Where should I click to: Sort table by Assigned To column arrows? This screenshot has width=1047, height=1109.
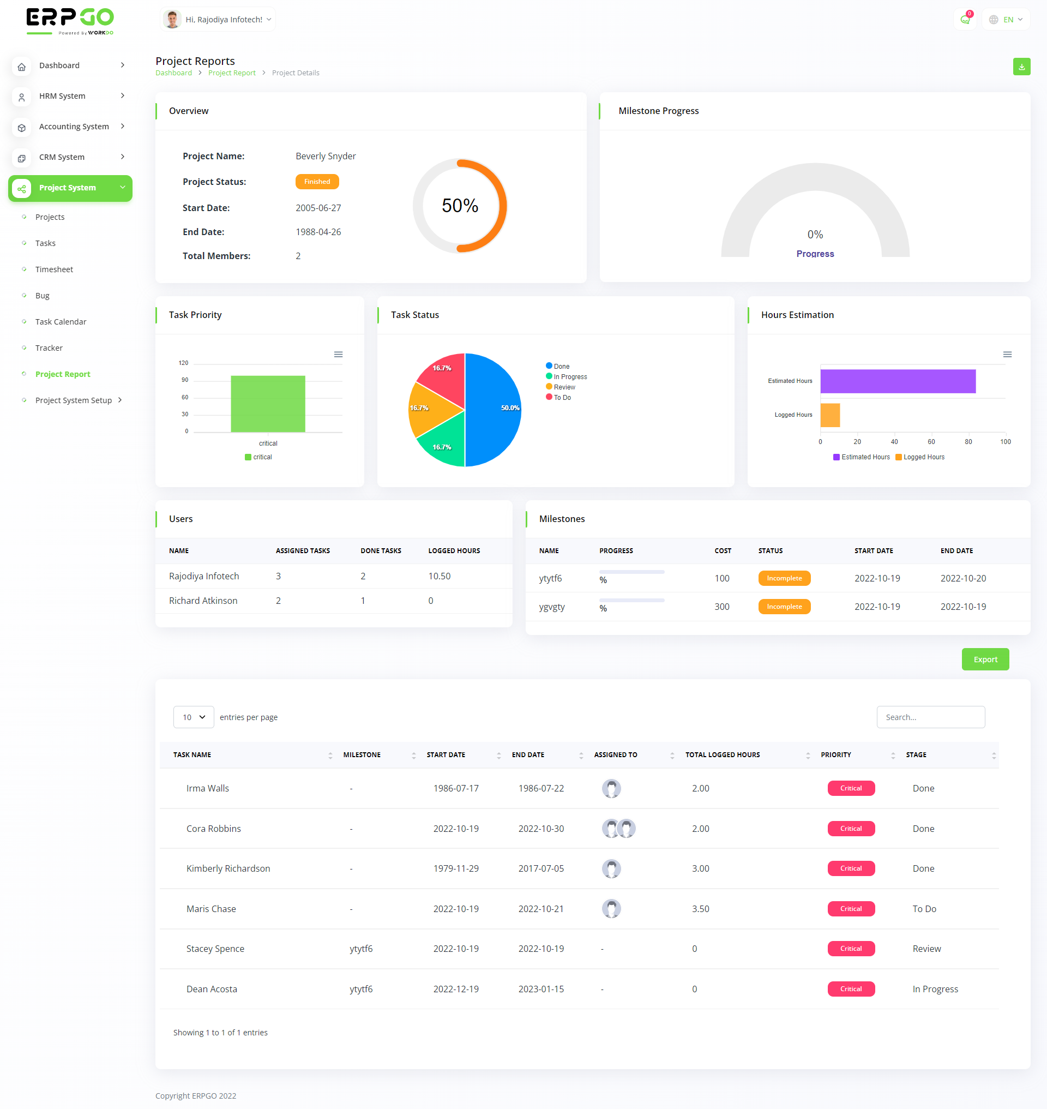672,756
